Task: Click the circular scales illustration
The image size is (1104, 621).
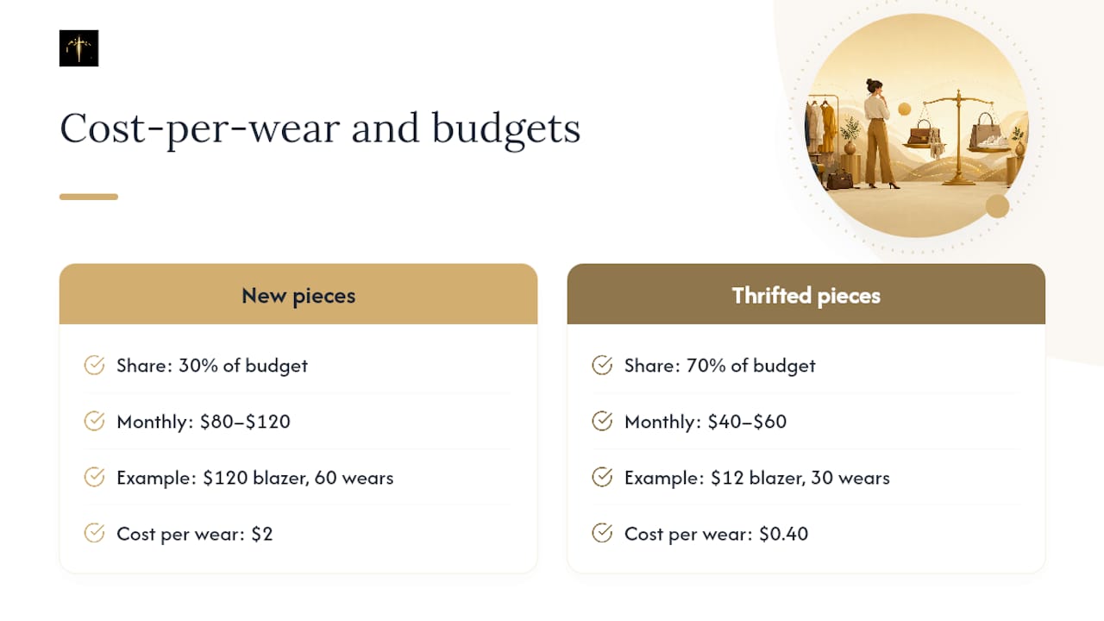Action: pyautogui.click(x=917, y=125)
